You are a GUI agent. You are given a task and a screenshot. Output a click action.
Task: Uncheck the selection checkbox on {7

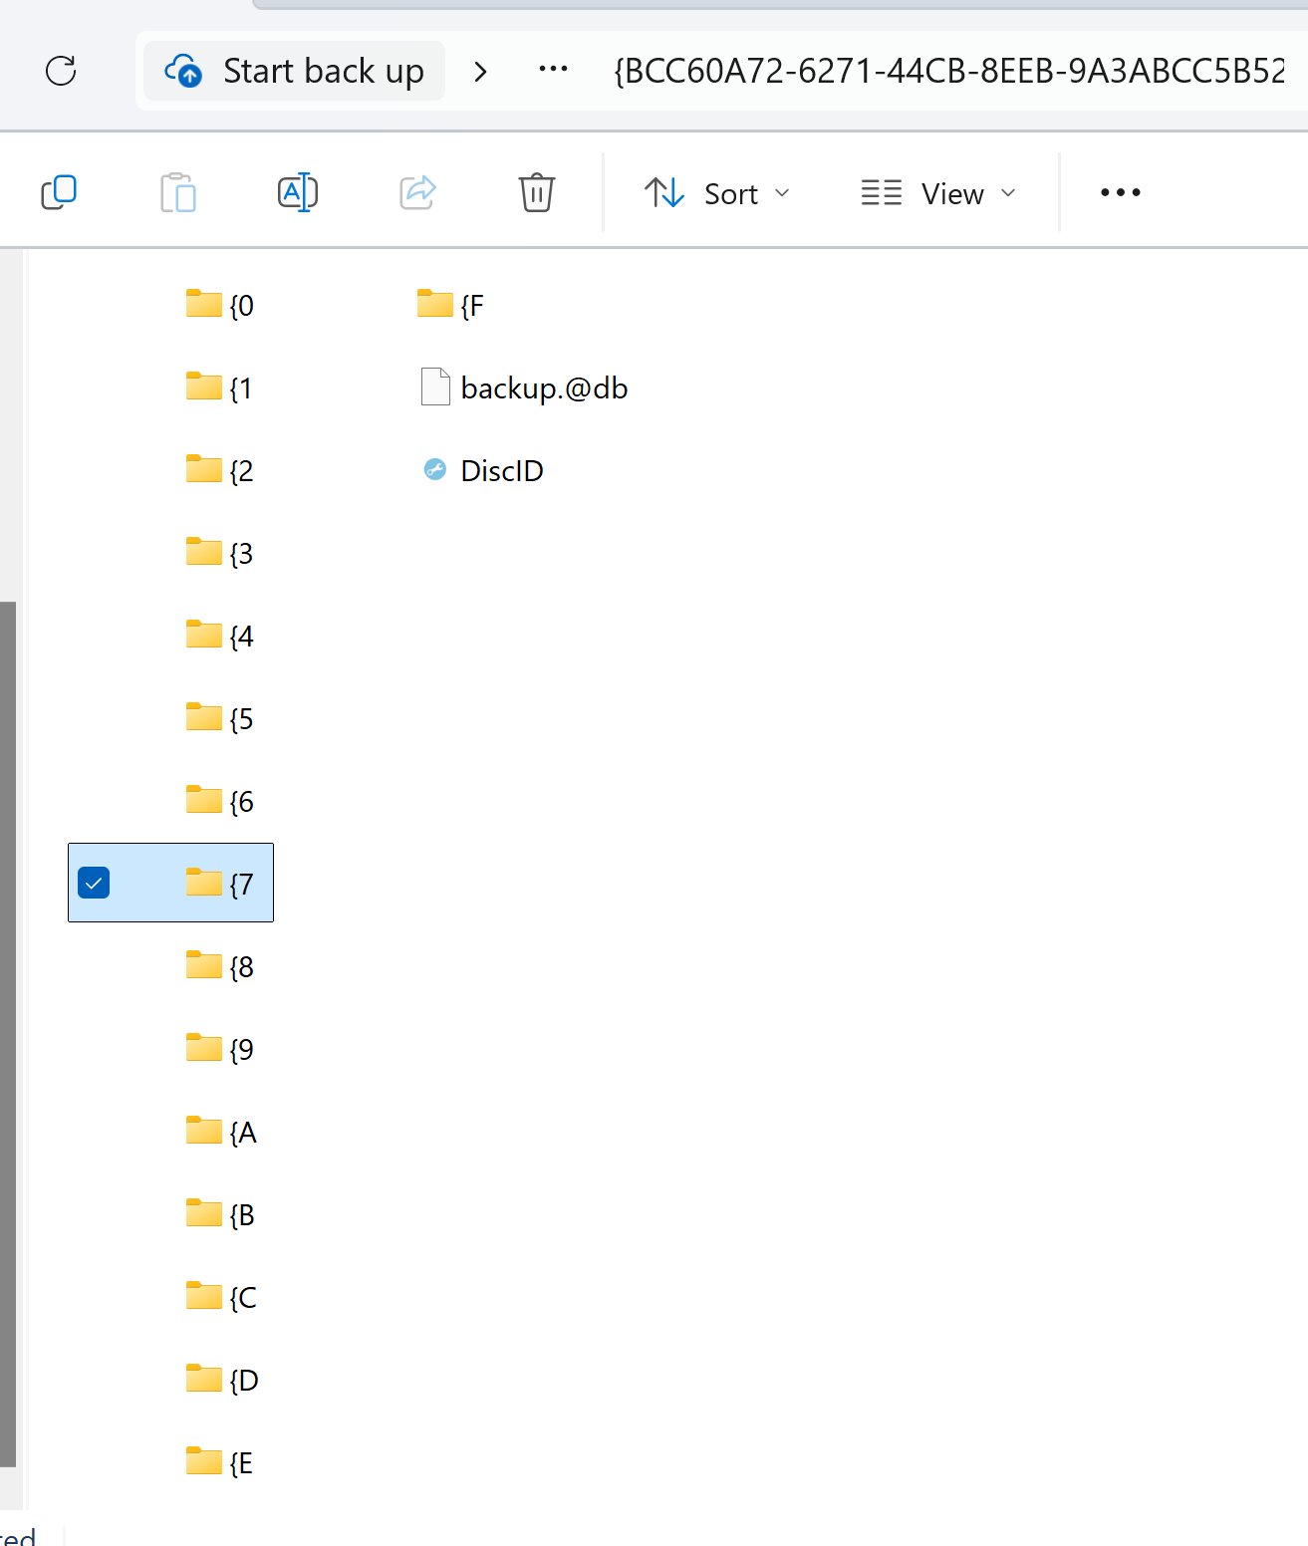click(x=93, y=883)
